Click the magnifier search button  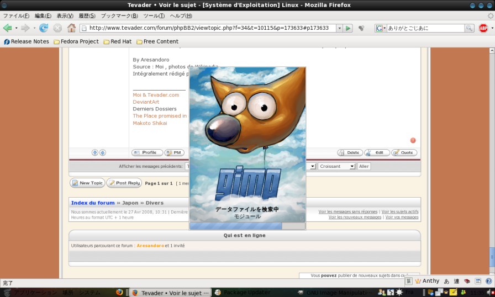(x=469, y=28)
